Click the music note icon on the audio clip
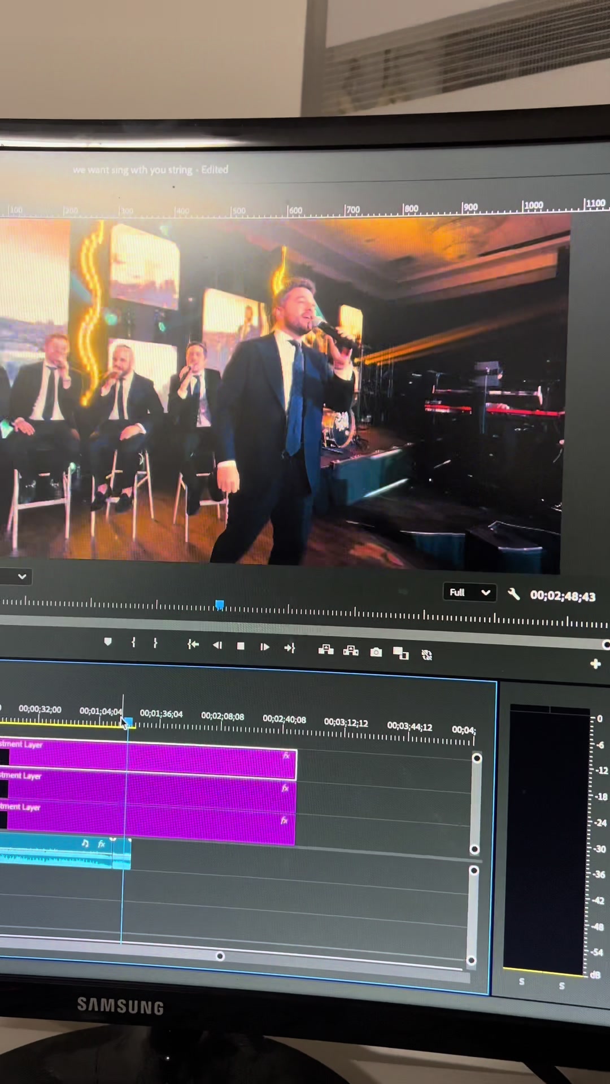Image resolution: width=610 pixels, height=1084 pixels. (x=85, y=843)
